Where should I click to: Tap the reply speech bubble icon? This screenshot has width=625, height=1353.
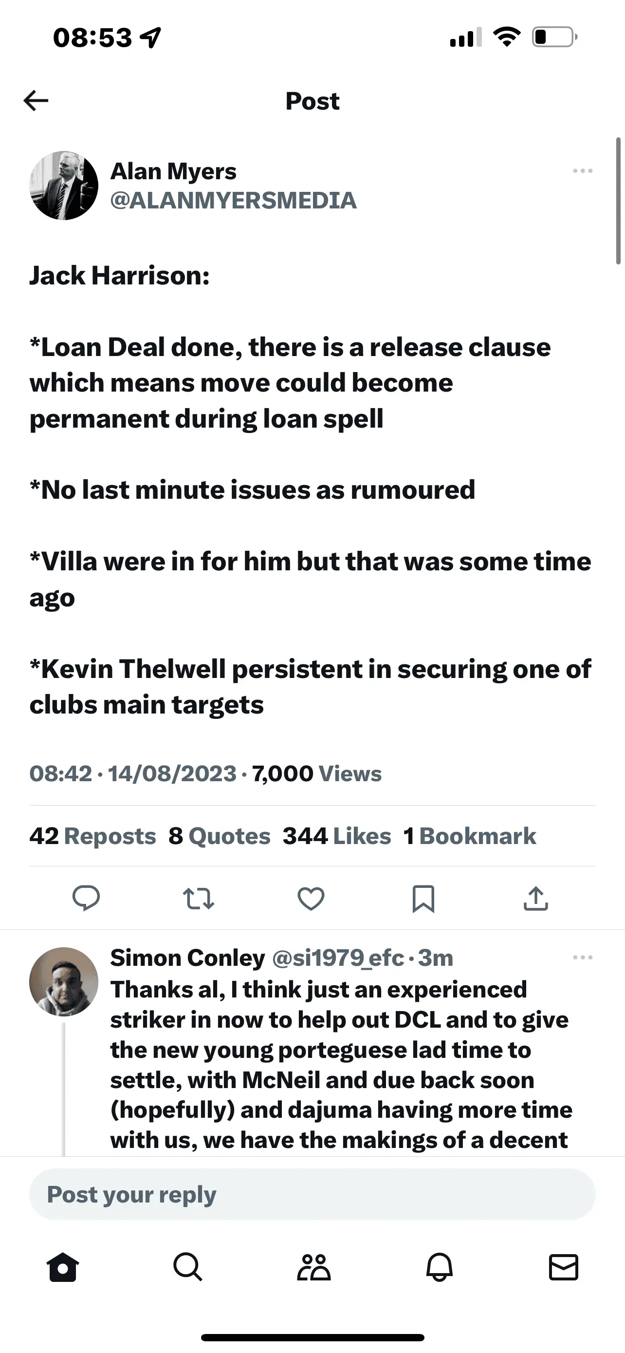[x=86, y=898]
